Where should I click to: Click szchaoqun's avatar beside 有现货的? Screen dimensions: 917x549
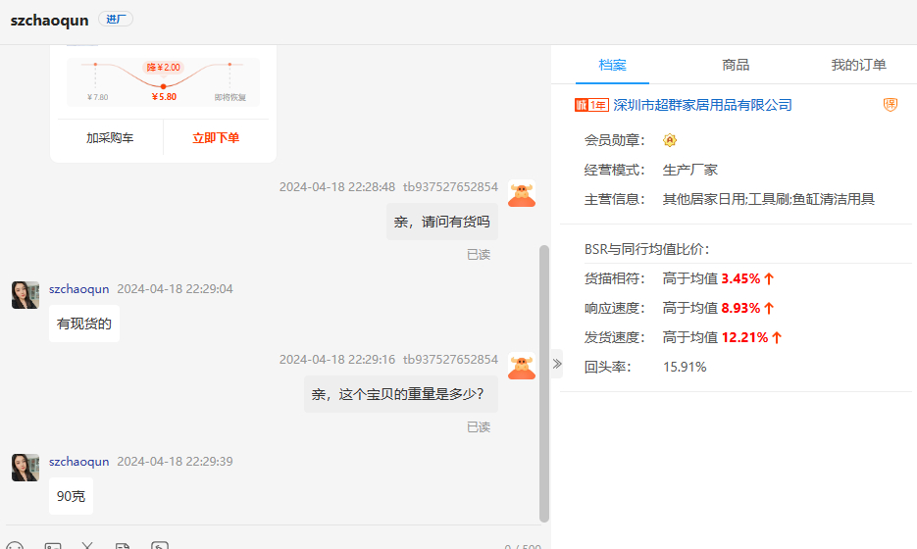(25, 295)
